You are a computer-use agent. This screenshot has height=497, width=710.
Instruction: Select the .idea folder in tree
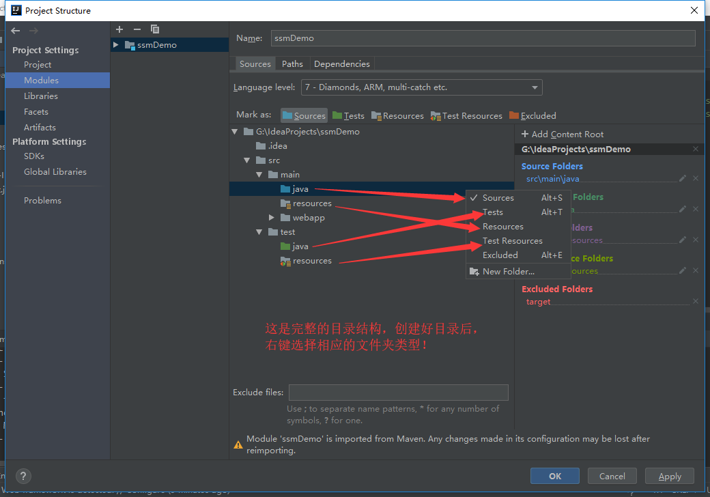272,146
